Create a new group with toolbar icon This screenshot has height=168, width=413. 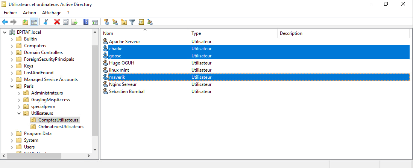115,22
